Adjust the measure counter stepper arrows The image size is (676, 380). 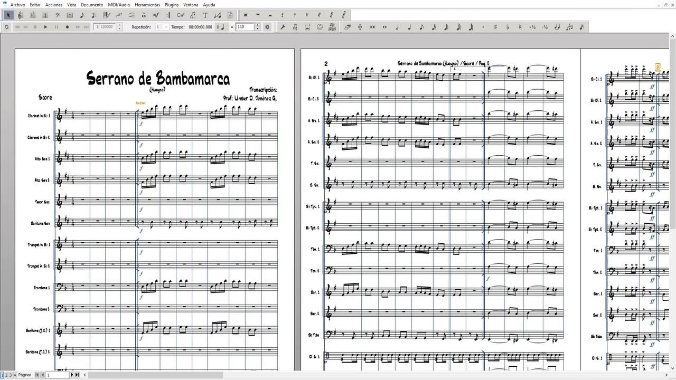pyautogui.click(x=120, y=27)
